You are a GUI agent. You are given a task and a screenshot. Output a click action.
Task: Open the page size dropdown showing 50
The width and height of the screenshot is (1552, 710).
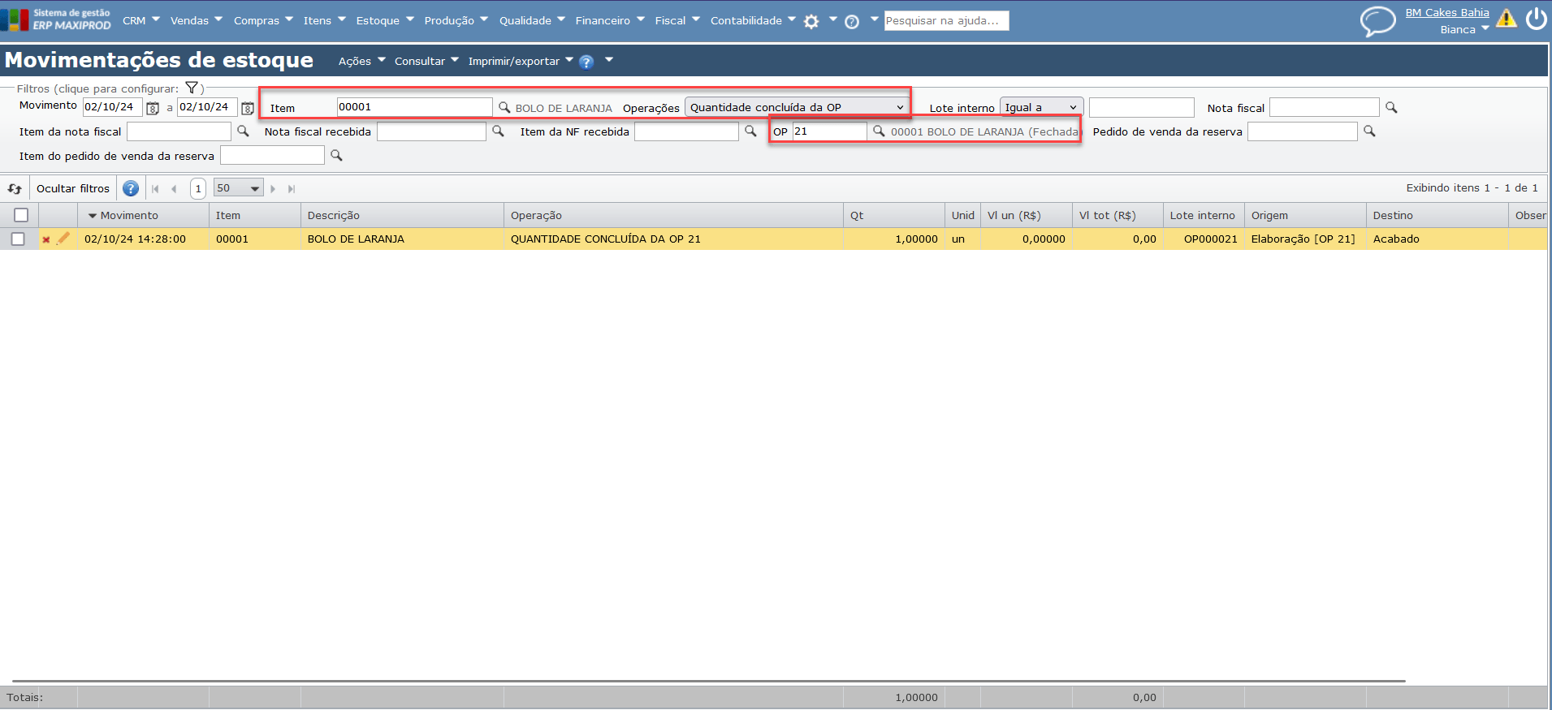tap(238, 188)
